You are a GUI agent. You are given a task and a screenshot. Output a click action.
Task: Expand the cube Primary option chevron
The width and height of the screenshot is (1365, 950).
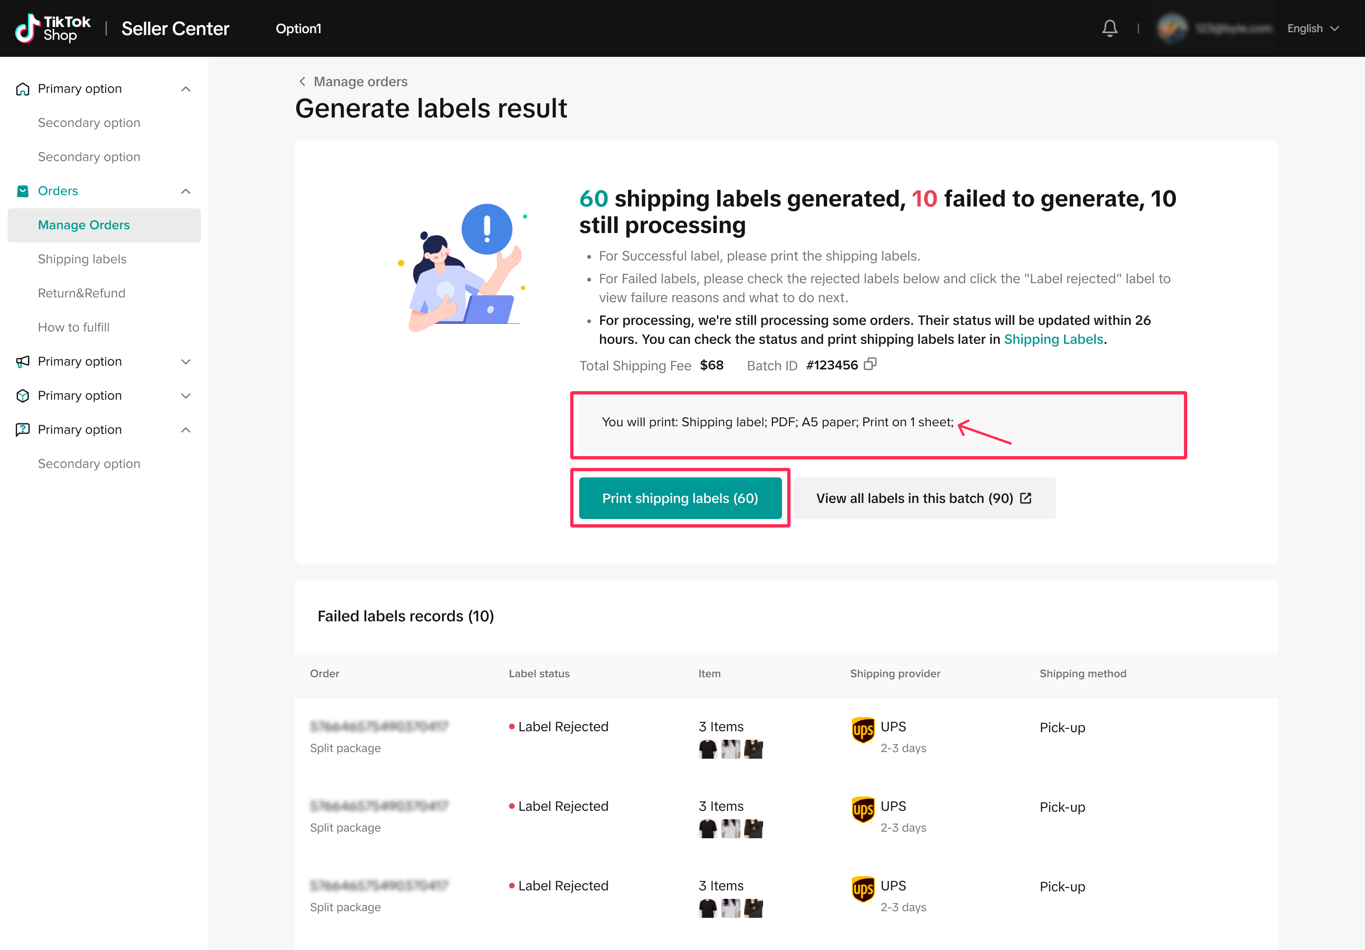pos(185,396)
